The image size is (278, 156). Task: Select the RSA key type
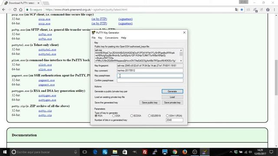click(x=99, y=116)
